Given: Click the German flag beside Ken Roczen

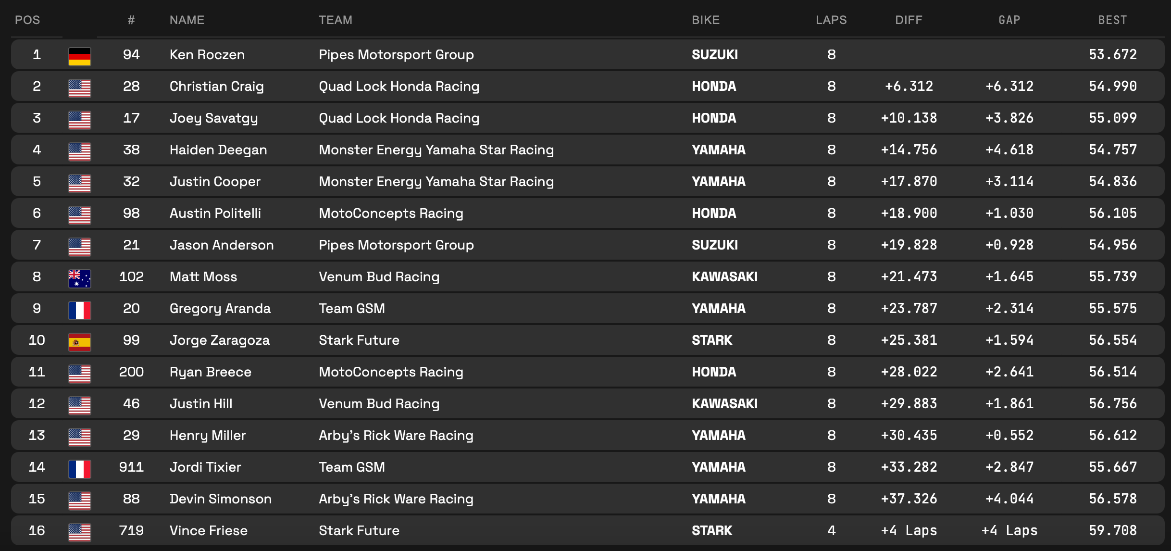Looking at the screenshot, I should (79, 56).
